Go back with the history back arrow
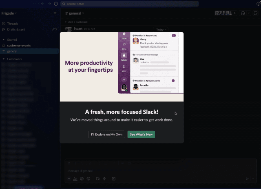261x189 pixels. [43, 4]
